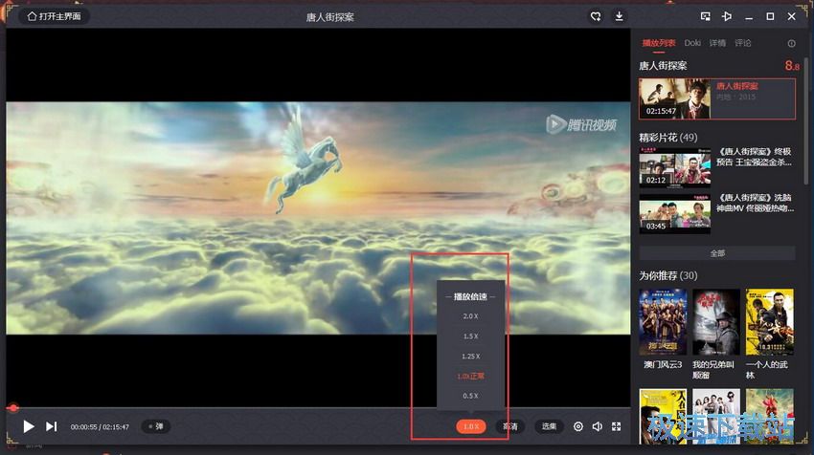Open the 选集 episode selector
Screen dimensions: 814x455
549,426
